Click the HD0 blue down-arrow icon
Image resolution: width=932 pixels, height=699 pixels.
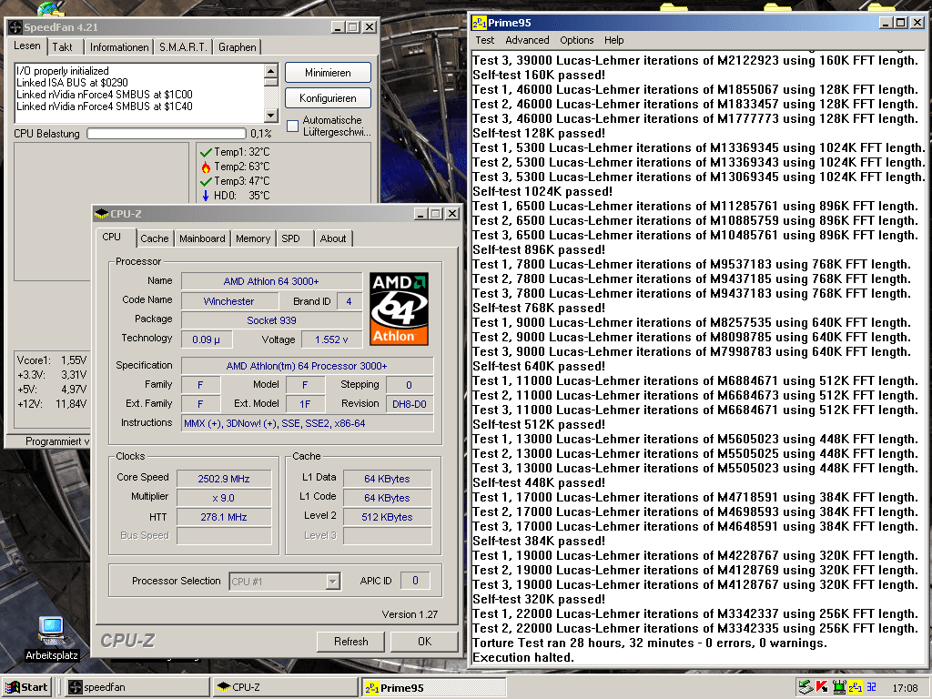click(206, 196)
